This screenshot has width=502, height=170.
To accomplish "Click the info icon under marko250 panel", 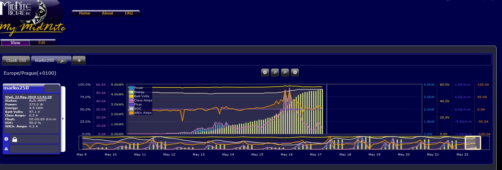I will coord(6,139).
